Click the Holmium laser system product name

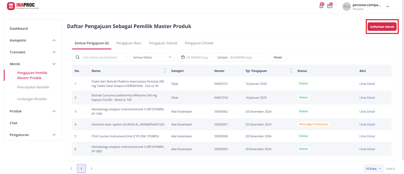coord(128,124)
